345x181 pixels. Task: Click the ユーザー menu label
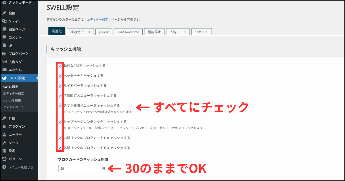(15, 134)
